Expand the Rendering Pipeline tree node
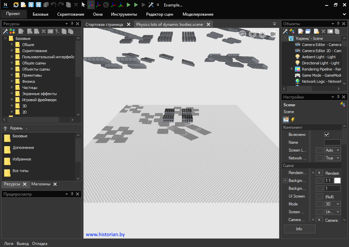The height and width of the screenshot is (247, 349). coord(291,69)
